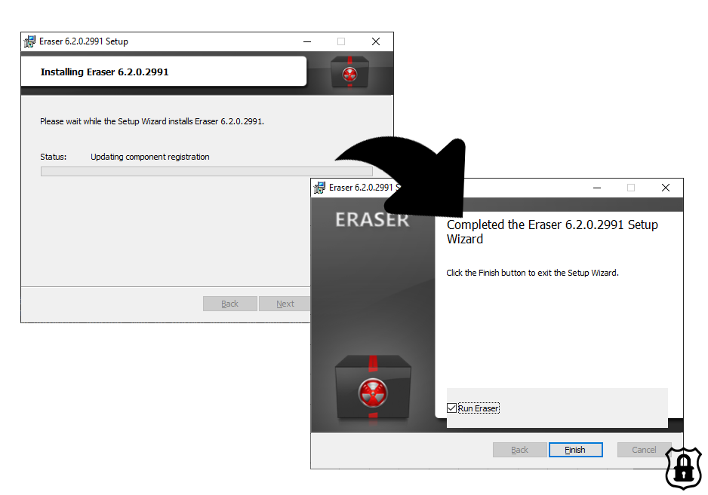708x495 pixels.
Task: Click the padlock shield badge icon
Action: pyautogui.click(x=684, y=468)
